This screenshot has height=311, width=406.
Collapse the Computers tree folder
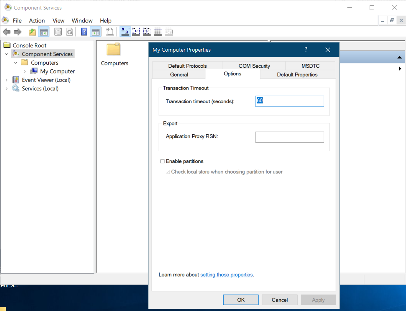tap(16, 63)
